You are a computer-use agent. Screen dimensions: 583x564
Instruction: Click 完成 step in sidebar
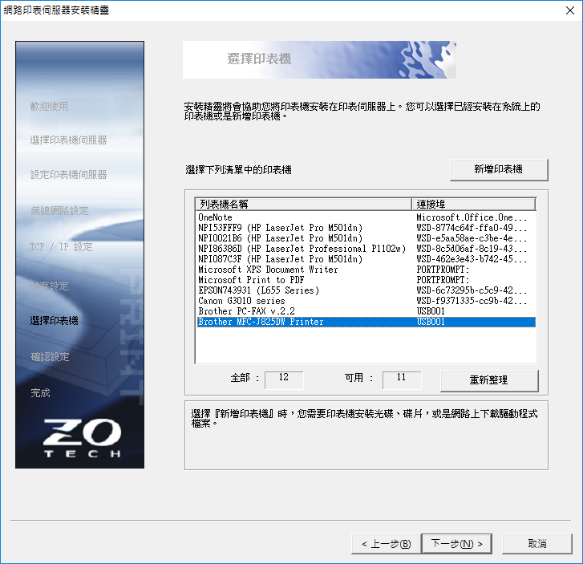point(40,393)
